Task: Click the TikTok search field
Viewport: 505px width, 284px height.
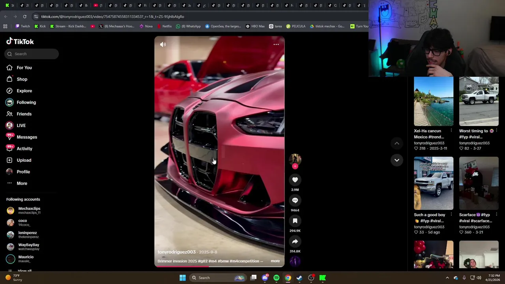Action: [32, 54]
